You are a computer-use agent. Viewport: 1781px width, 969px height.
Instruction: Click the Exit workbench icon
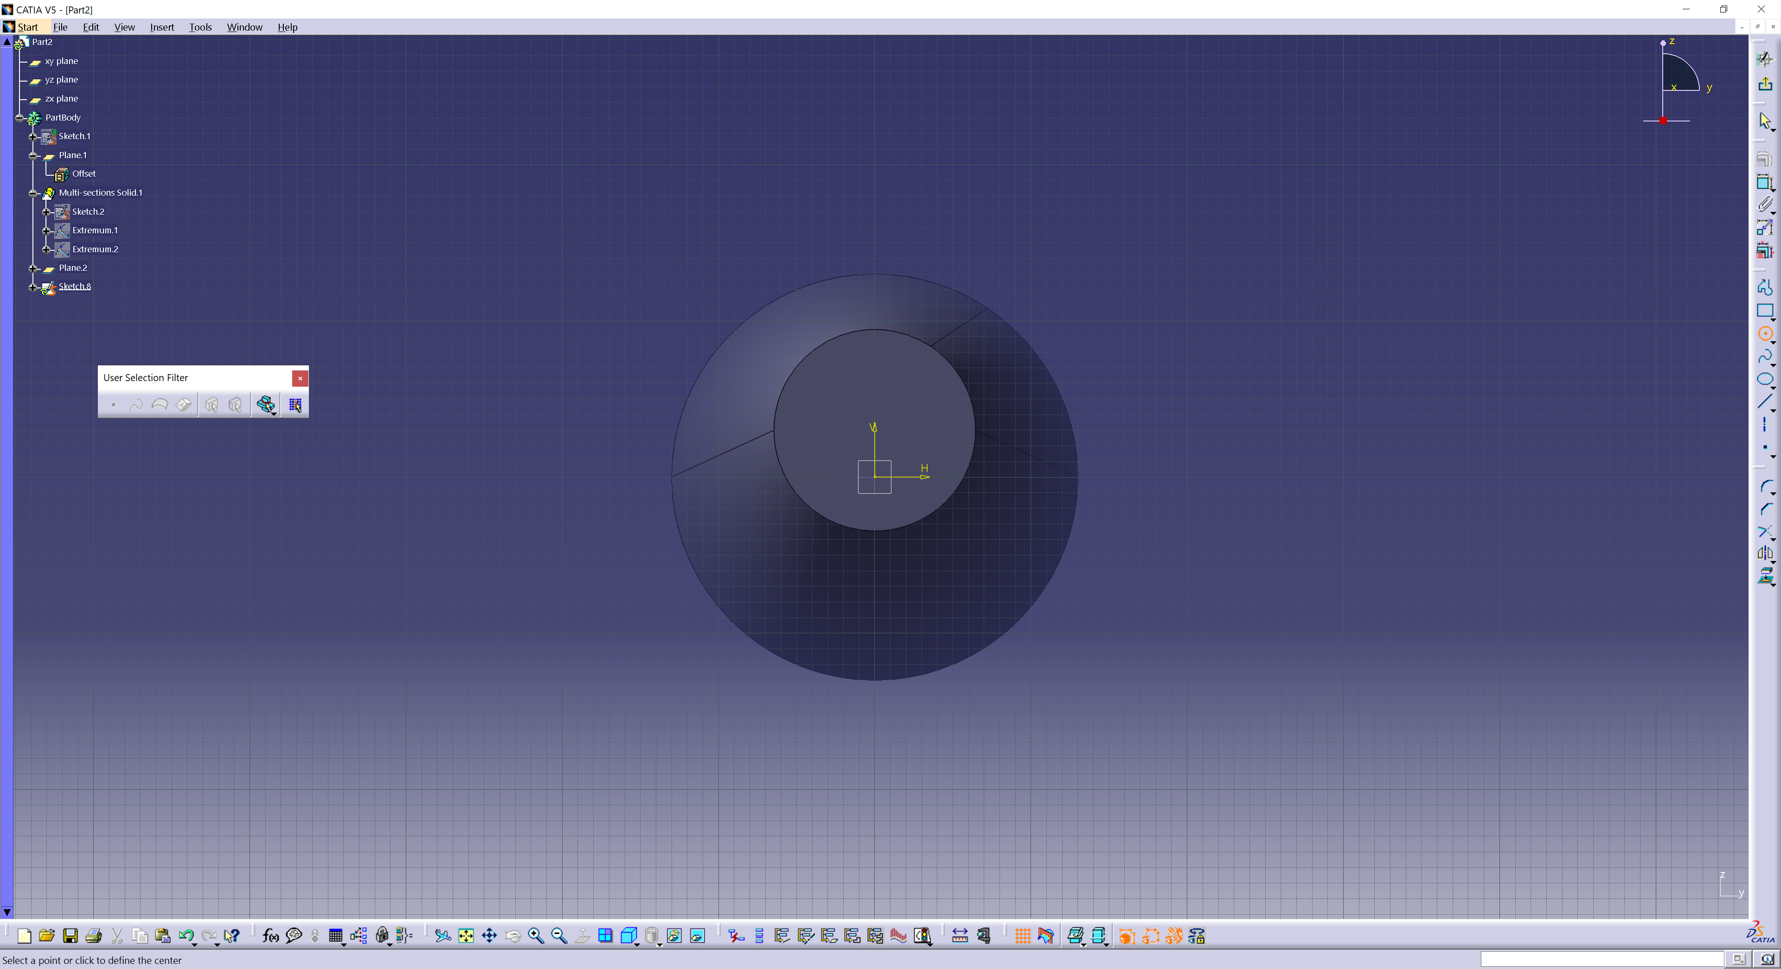(x=1765, y=83)
